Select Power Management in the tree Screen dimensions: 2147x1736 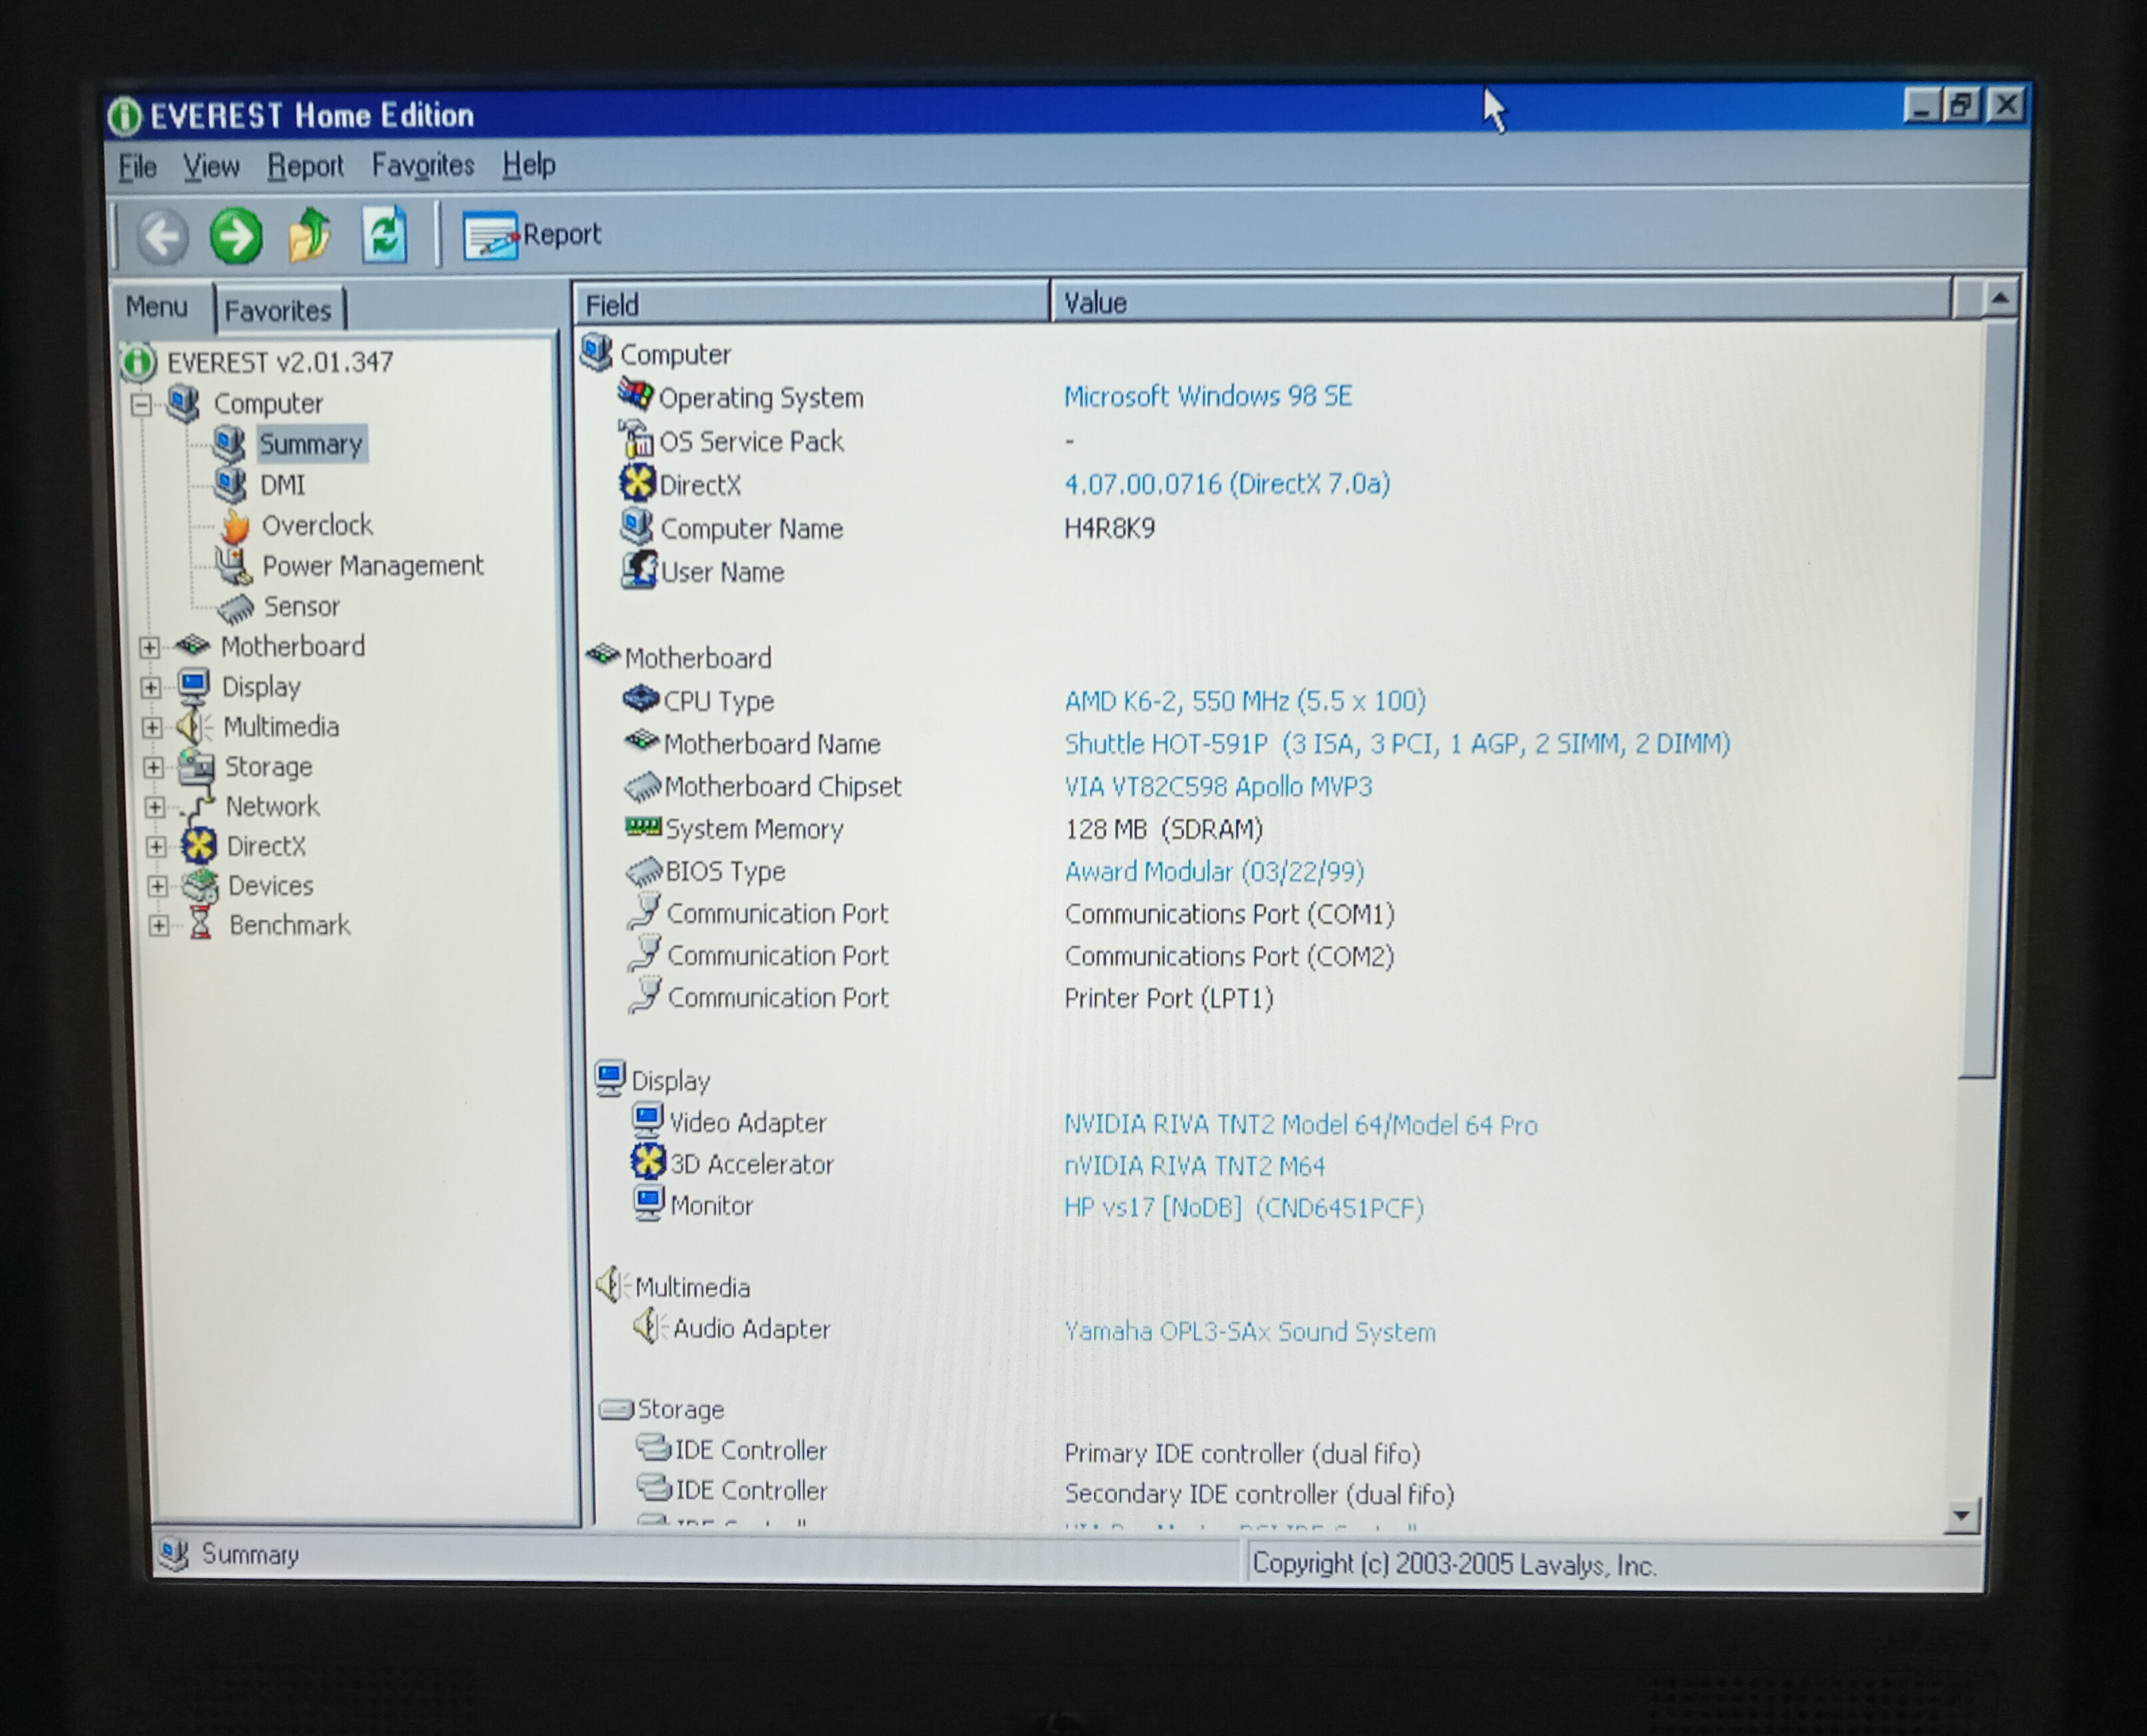pos(372,566)
